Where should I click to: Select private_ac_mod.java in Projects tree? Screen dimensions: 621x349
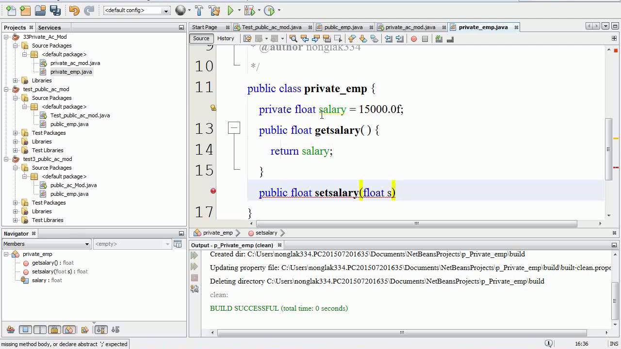click(75, 63)
